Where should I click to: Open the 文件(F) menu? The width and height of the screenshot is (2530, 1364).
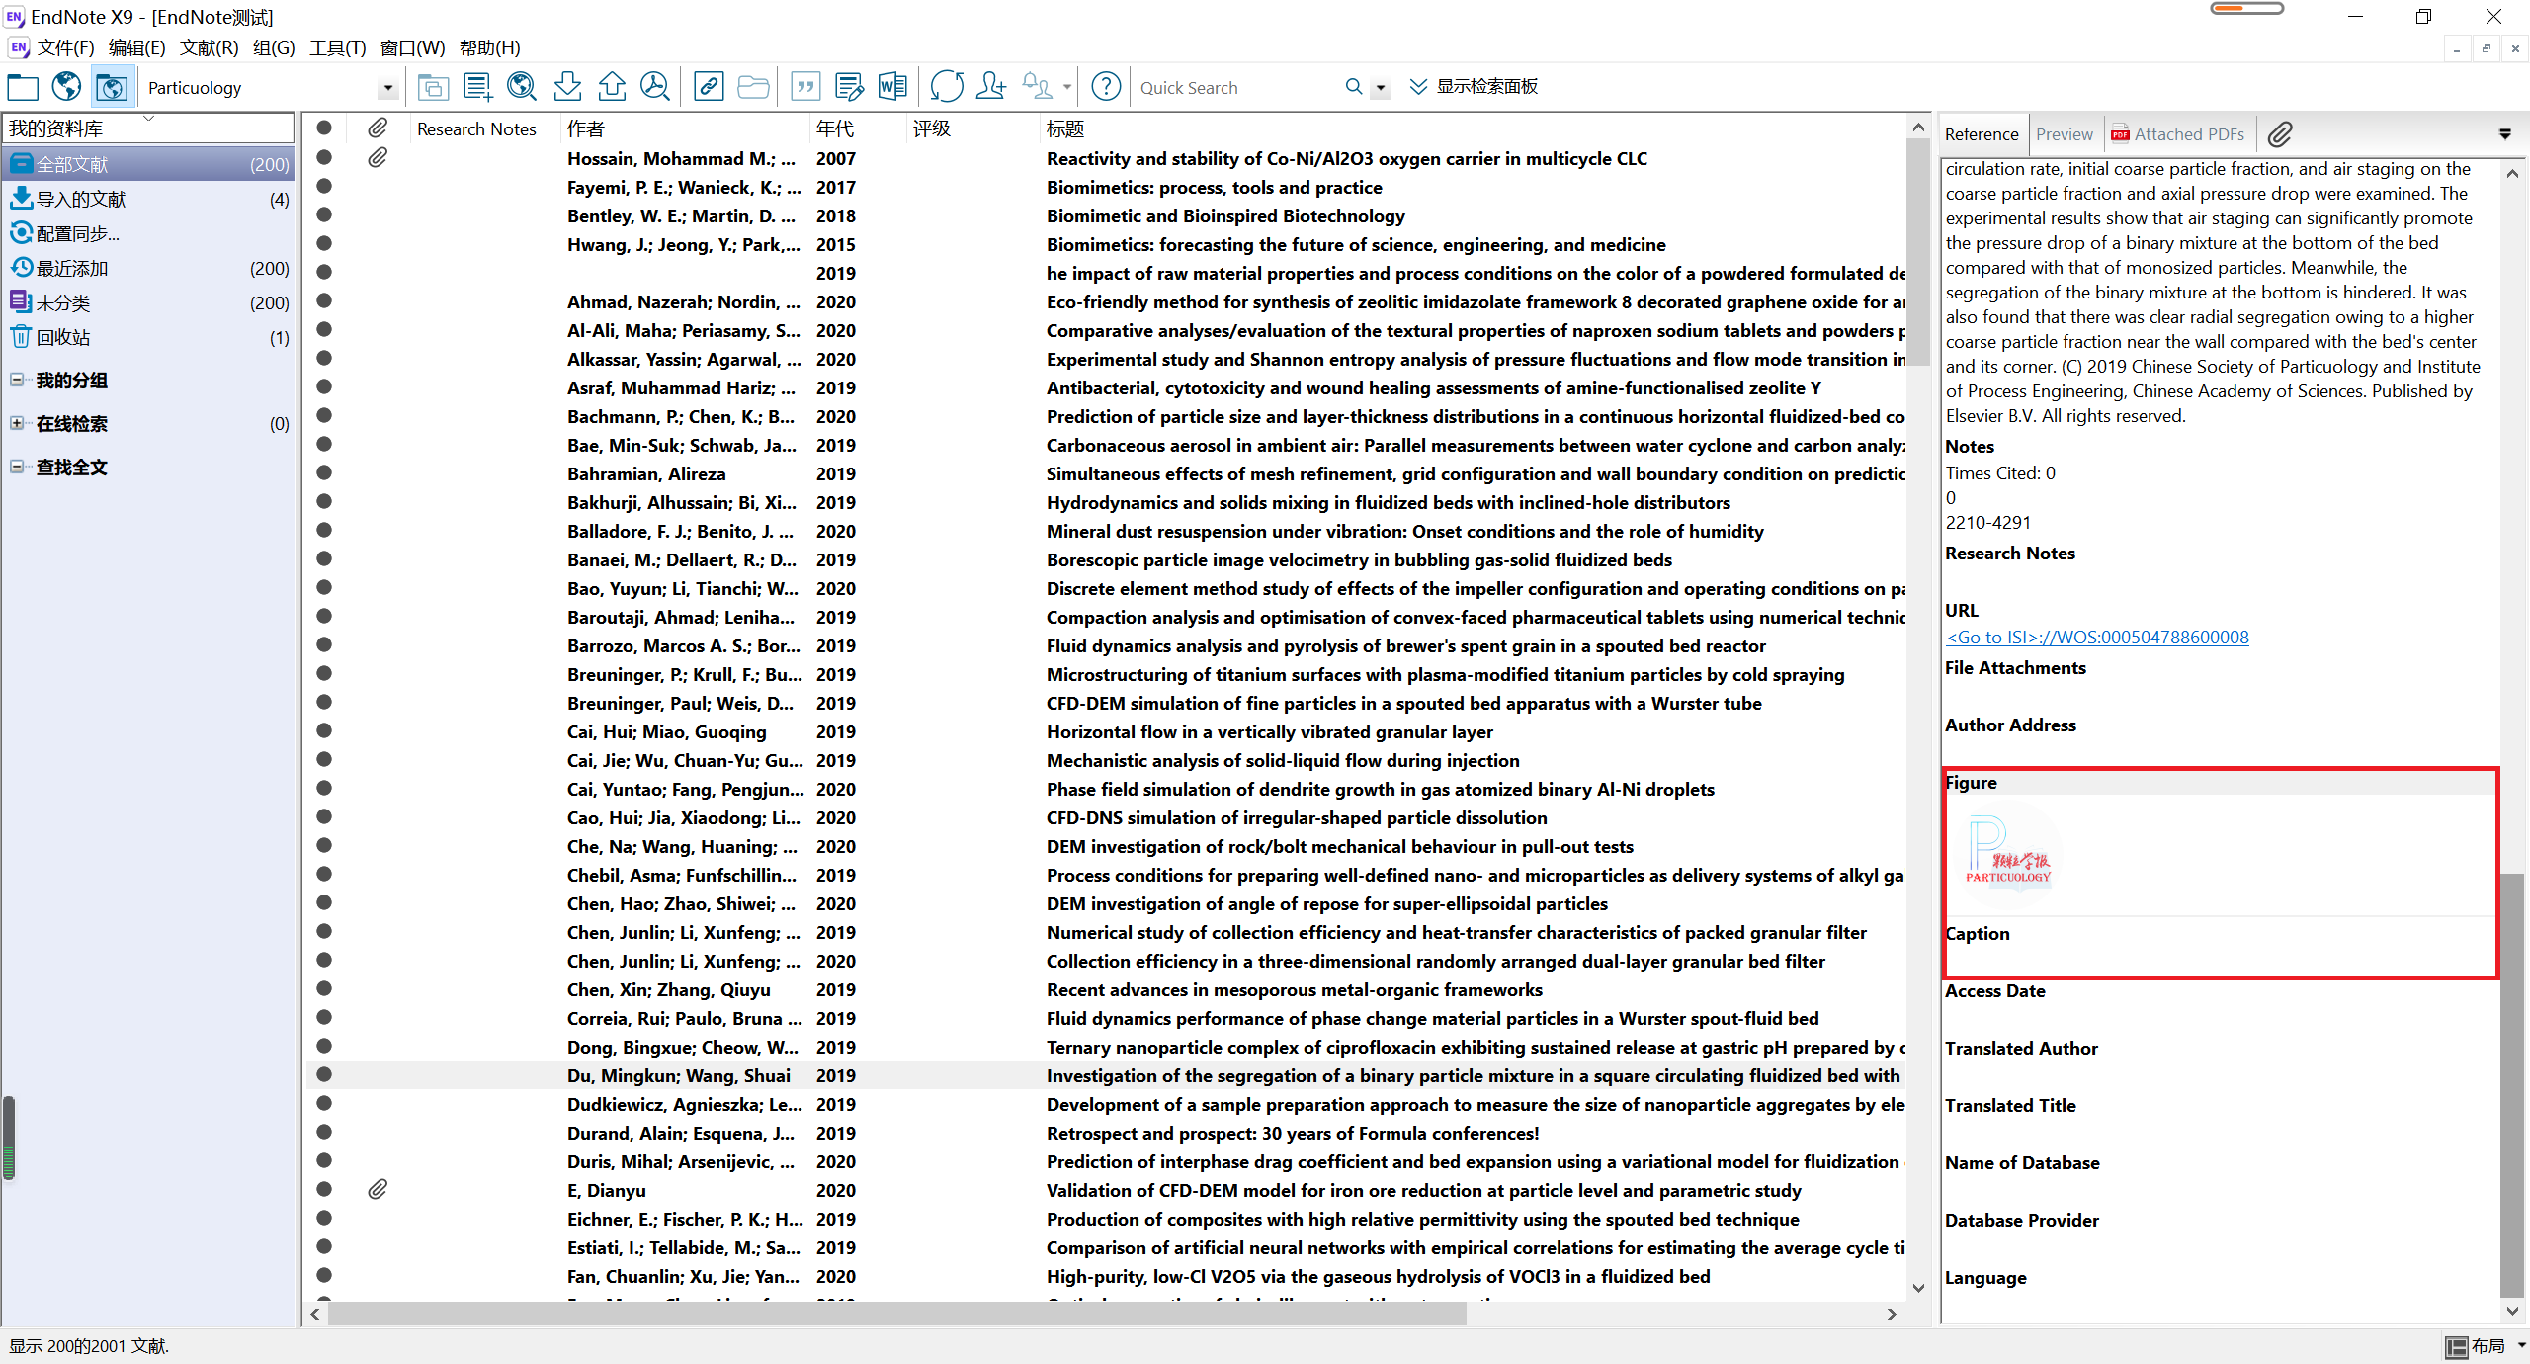[x=65, y=47]
